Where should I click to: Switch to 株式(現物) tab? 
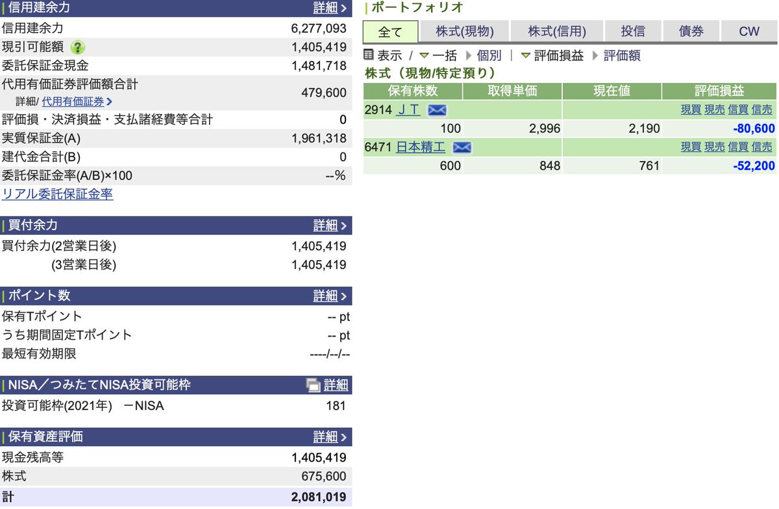pos(464,32)
